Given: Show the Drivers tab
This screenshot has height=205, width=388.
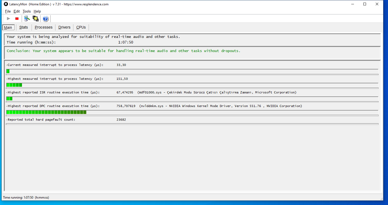Looking at the screenshot, I should tap(64, 27).
